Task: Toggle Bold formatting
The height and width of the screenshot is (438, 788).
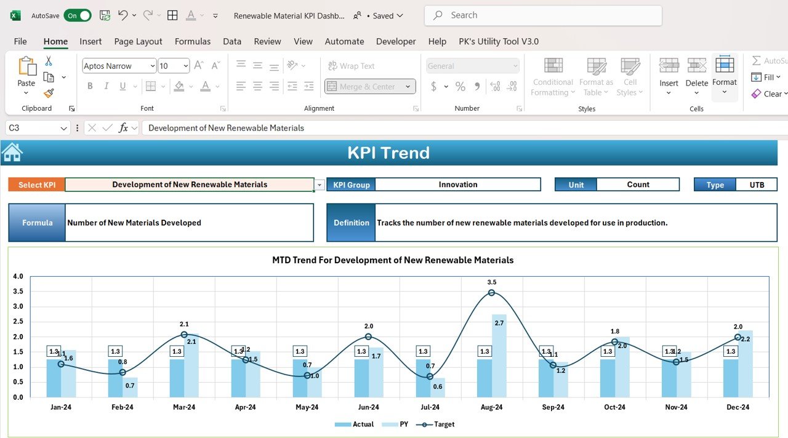Action: [x=90, y=86]
